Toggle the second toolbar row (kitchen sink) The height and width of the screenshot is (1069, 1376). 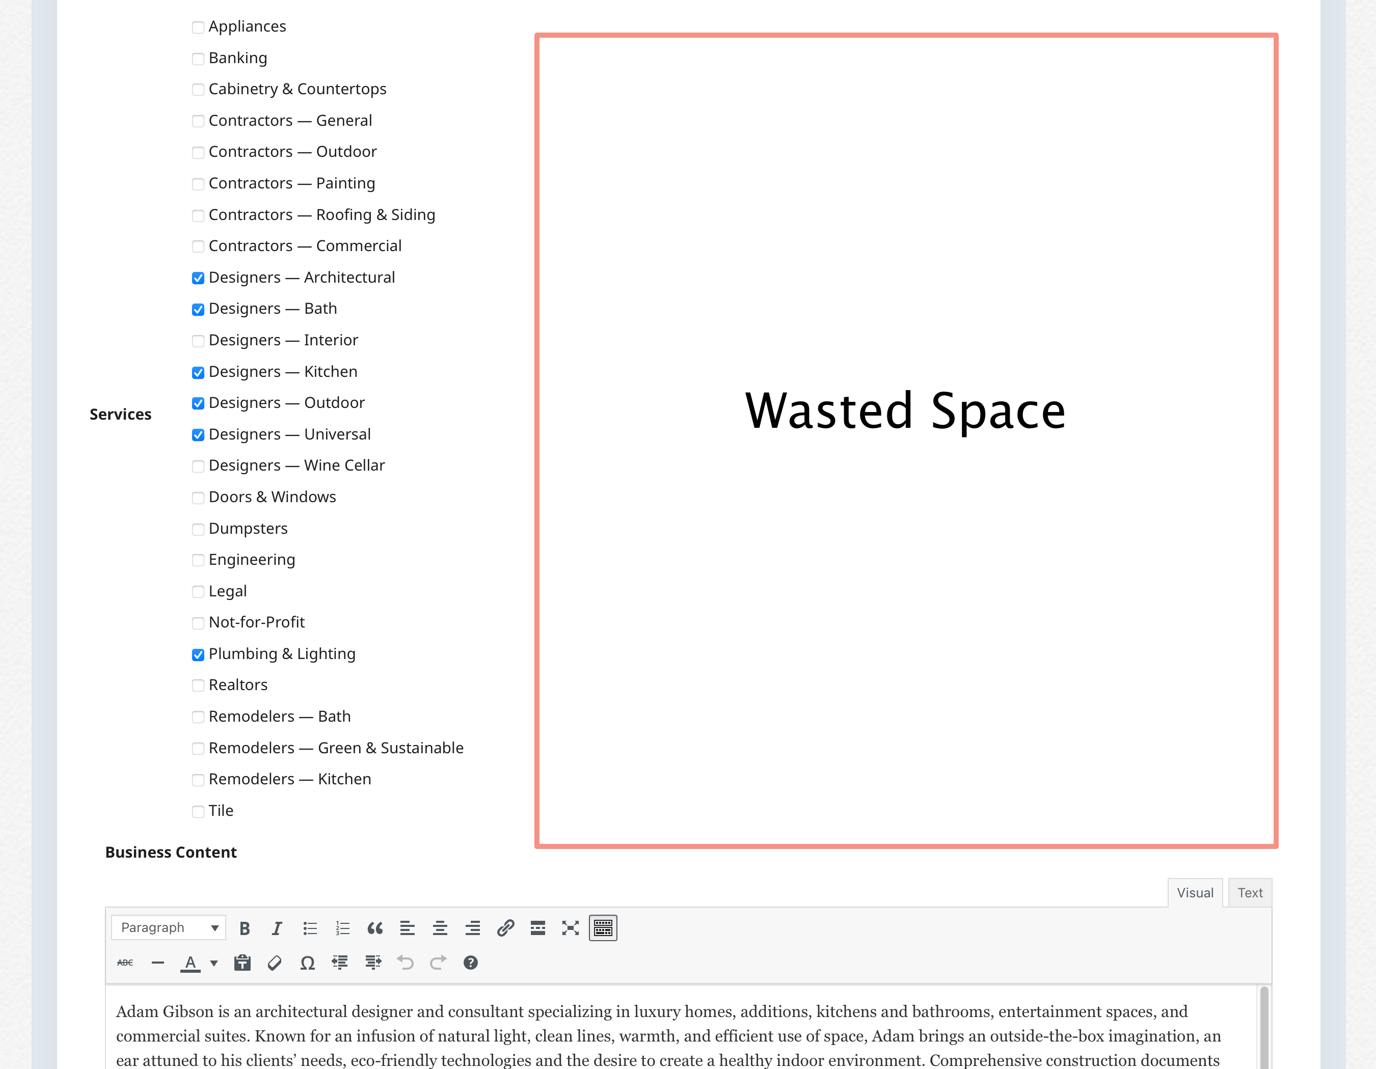(x=603, y=928)
